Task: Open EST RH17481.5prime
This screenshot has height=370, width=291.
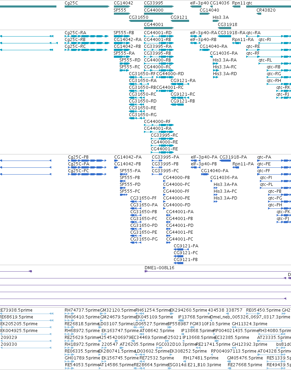Action: click(x=201, y=358)
